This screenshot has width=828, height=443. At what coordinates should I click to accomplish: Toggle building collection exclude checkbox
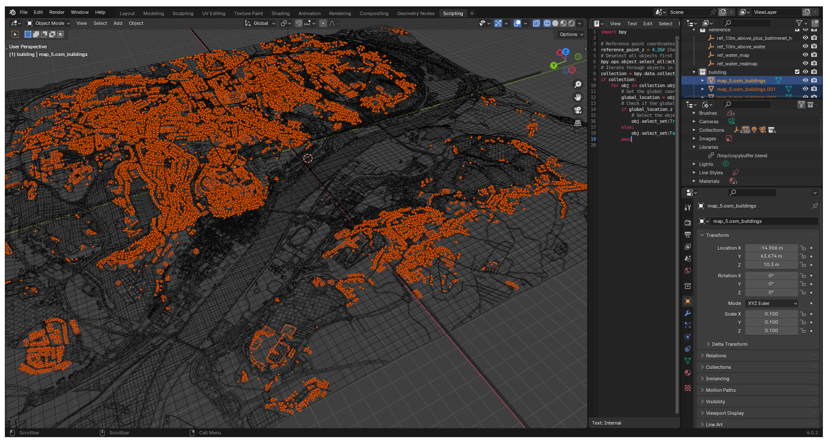[797, 72]
